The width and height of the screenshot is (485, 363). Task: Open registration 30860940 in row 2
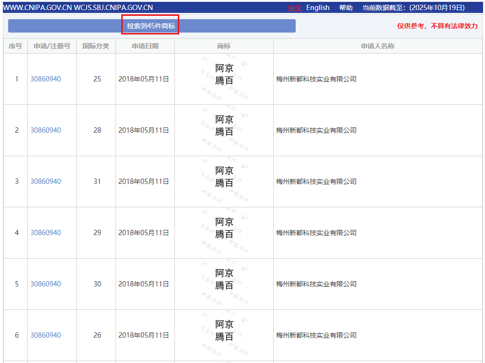(46, 130)
